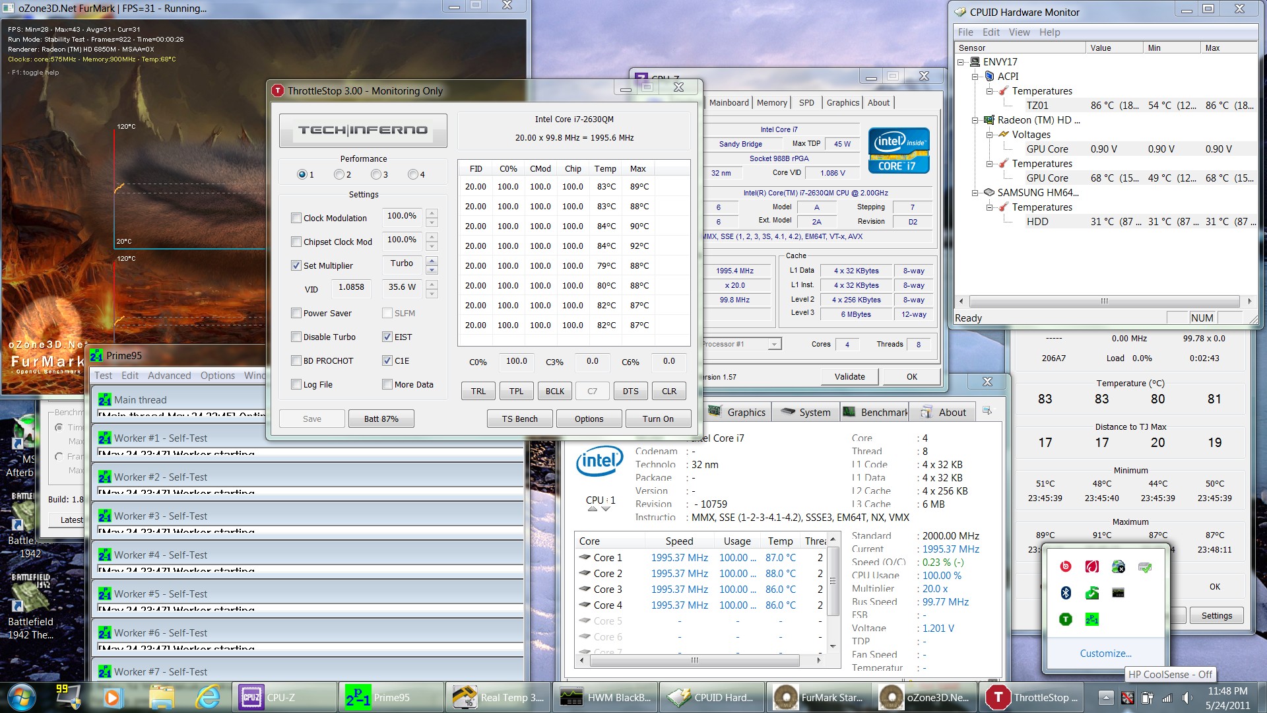Show hidden icons tray arrow
This screenshot has width=1267, height=713.
1107,698
